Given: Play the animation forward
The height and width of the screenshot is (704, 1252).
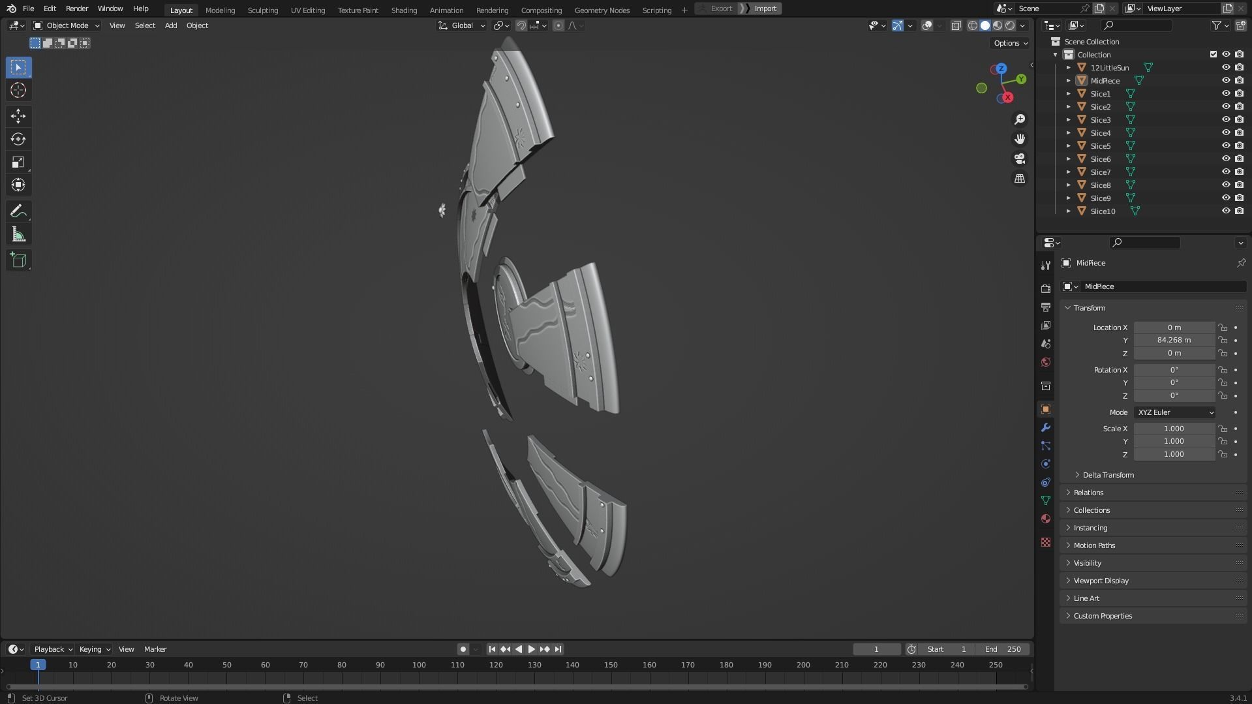Looking at the screenshot, I should point(531,649).
